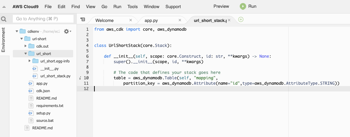
Task: Click the app.py file icon in tree
Action: pos(31,83)
